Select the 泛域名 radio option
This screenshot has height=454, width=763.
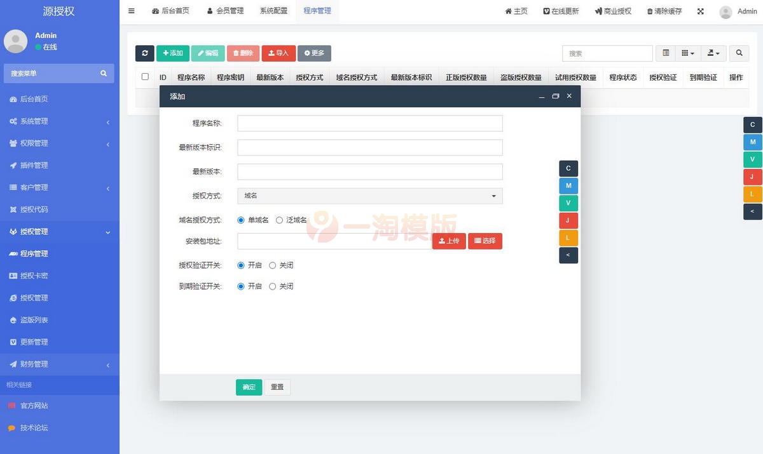(x=279, y=220)
